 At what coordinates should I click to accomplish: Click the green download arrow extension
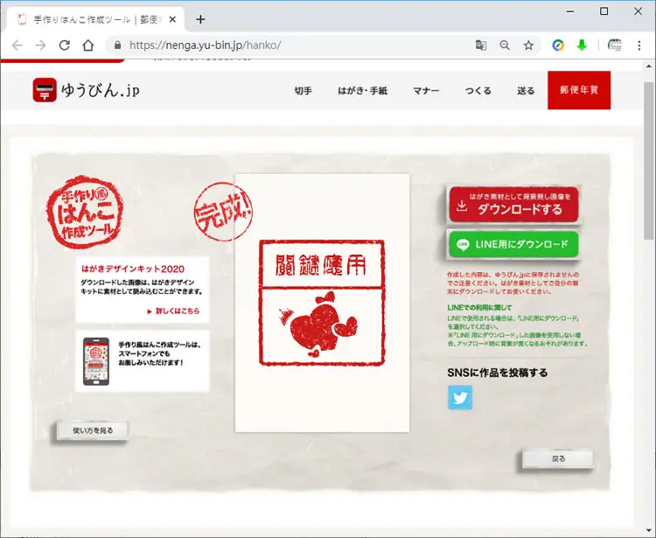(582, 45)
